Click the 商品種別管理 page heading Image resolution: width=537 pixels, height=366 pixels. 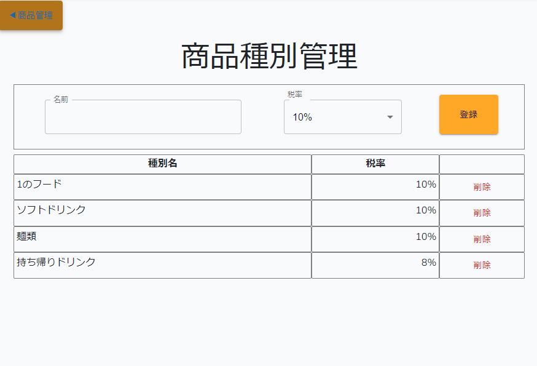(269, 57)
